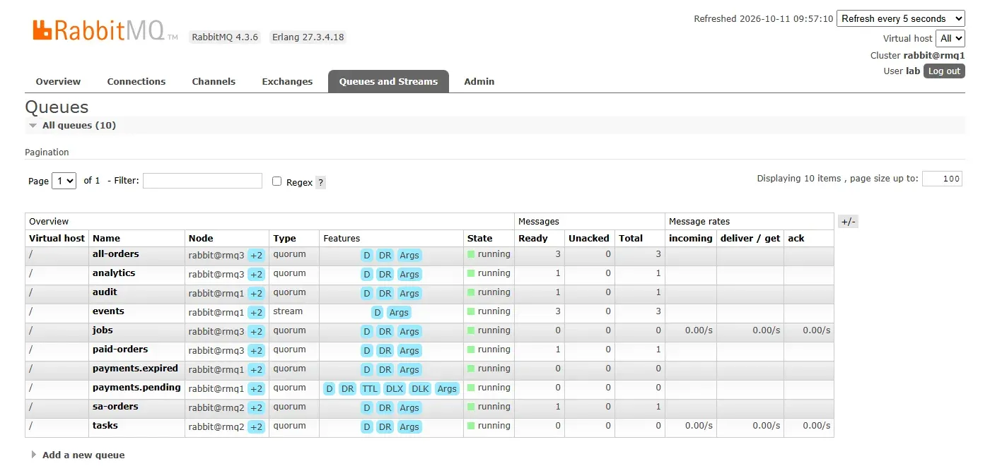This screenshot has width=990, height=466.
Task: Click the +2 replicas badge for events
Action: [x=256, y=312]
